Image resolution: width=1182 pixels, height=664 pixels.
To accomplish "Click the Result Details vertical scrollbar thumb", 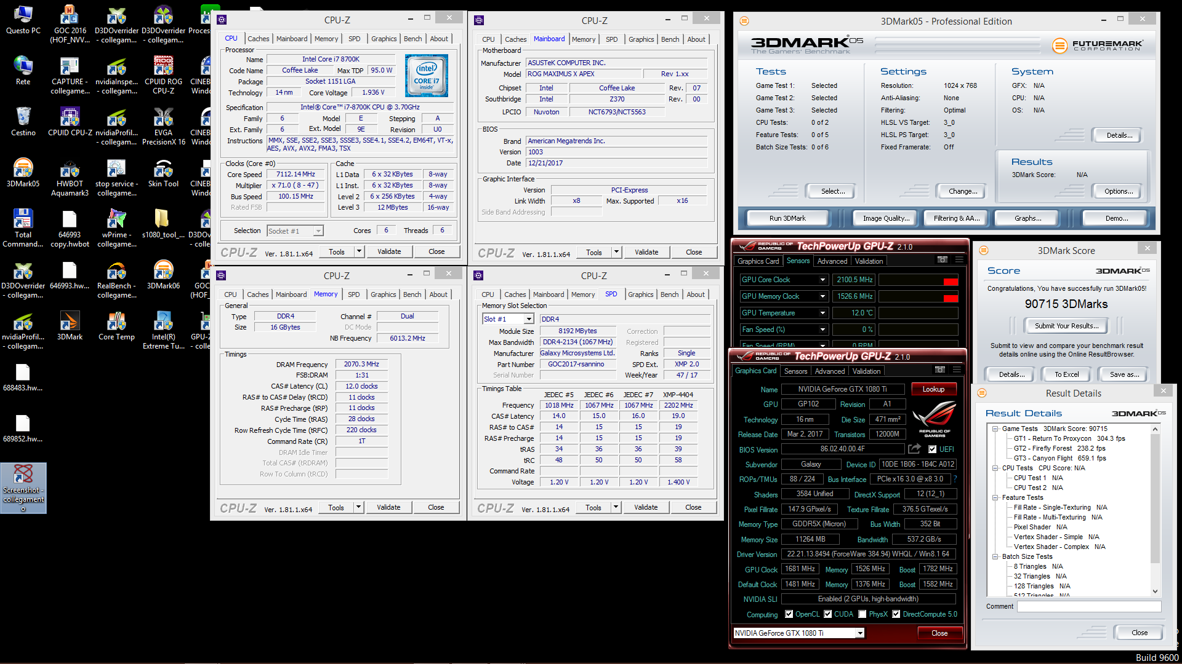I will coord(1155,498).
